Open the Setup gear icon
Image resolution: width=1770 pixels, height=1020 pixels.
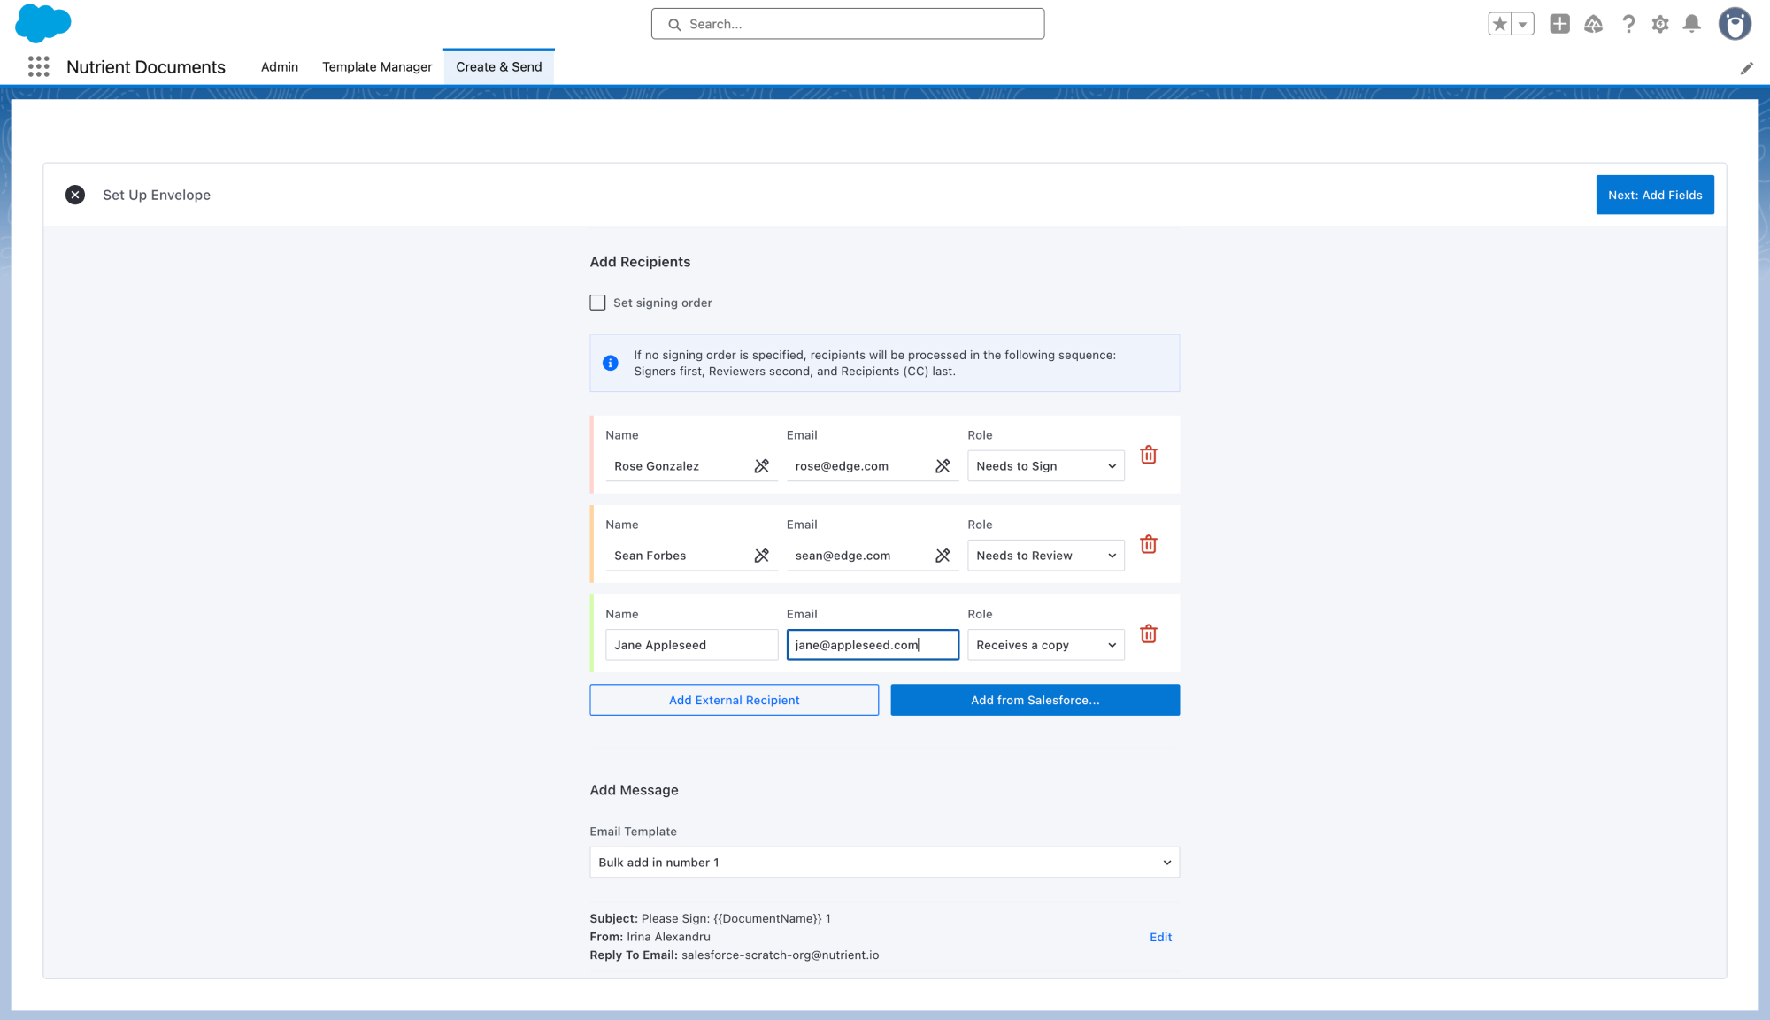pos(1659,24)
